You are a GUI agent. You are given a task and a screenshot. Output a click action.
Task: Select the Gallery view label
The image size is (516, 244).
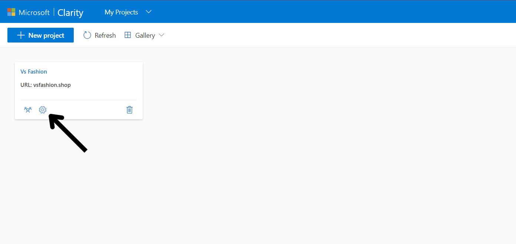[145, 35]
